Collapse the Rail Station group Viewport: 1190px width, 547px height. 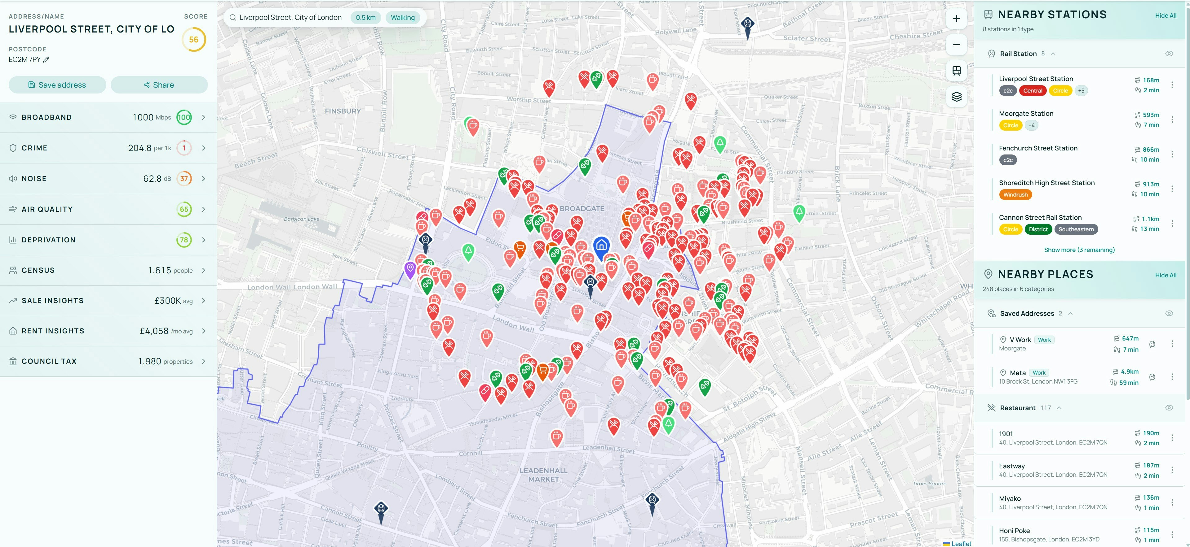click(1053, 54)
